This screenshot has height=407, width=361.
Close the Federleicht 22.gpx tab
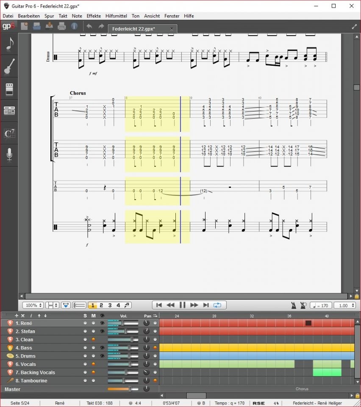(172, 28)
